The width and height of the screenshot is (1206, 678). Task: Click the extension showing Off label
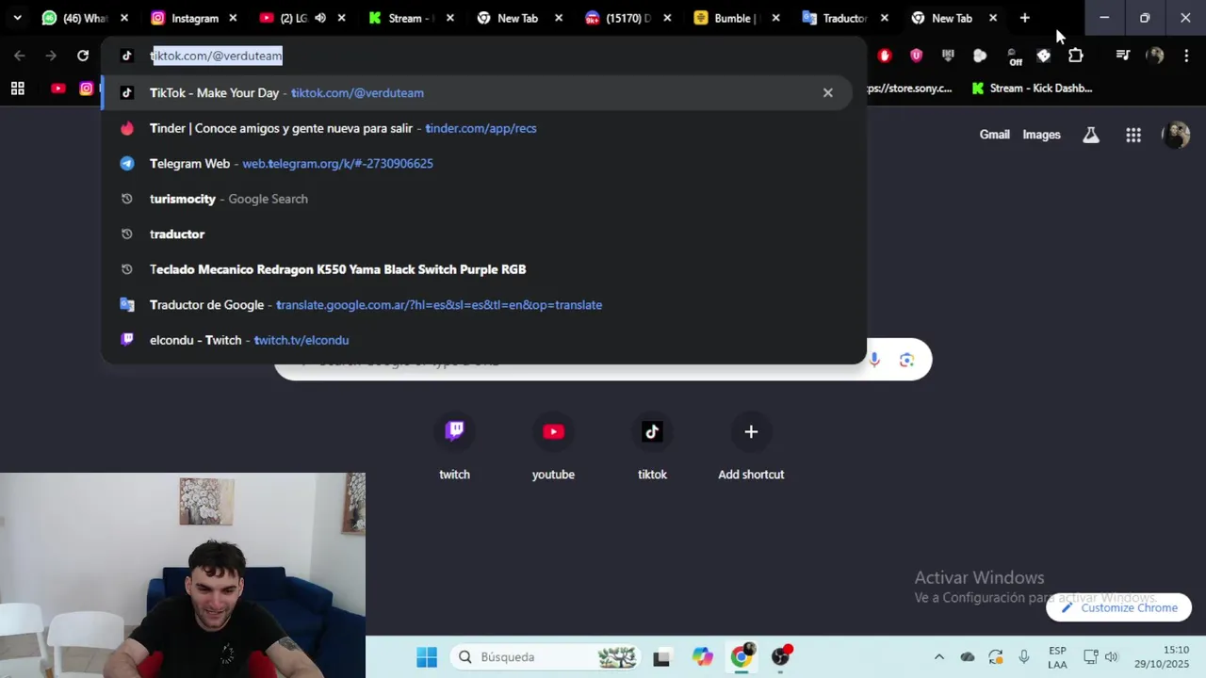click(x=1013, y=56)
